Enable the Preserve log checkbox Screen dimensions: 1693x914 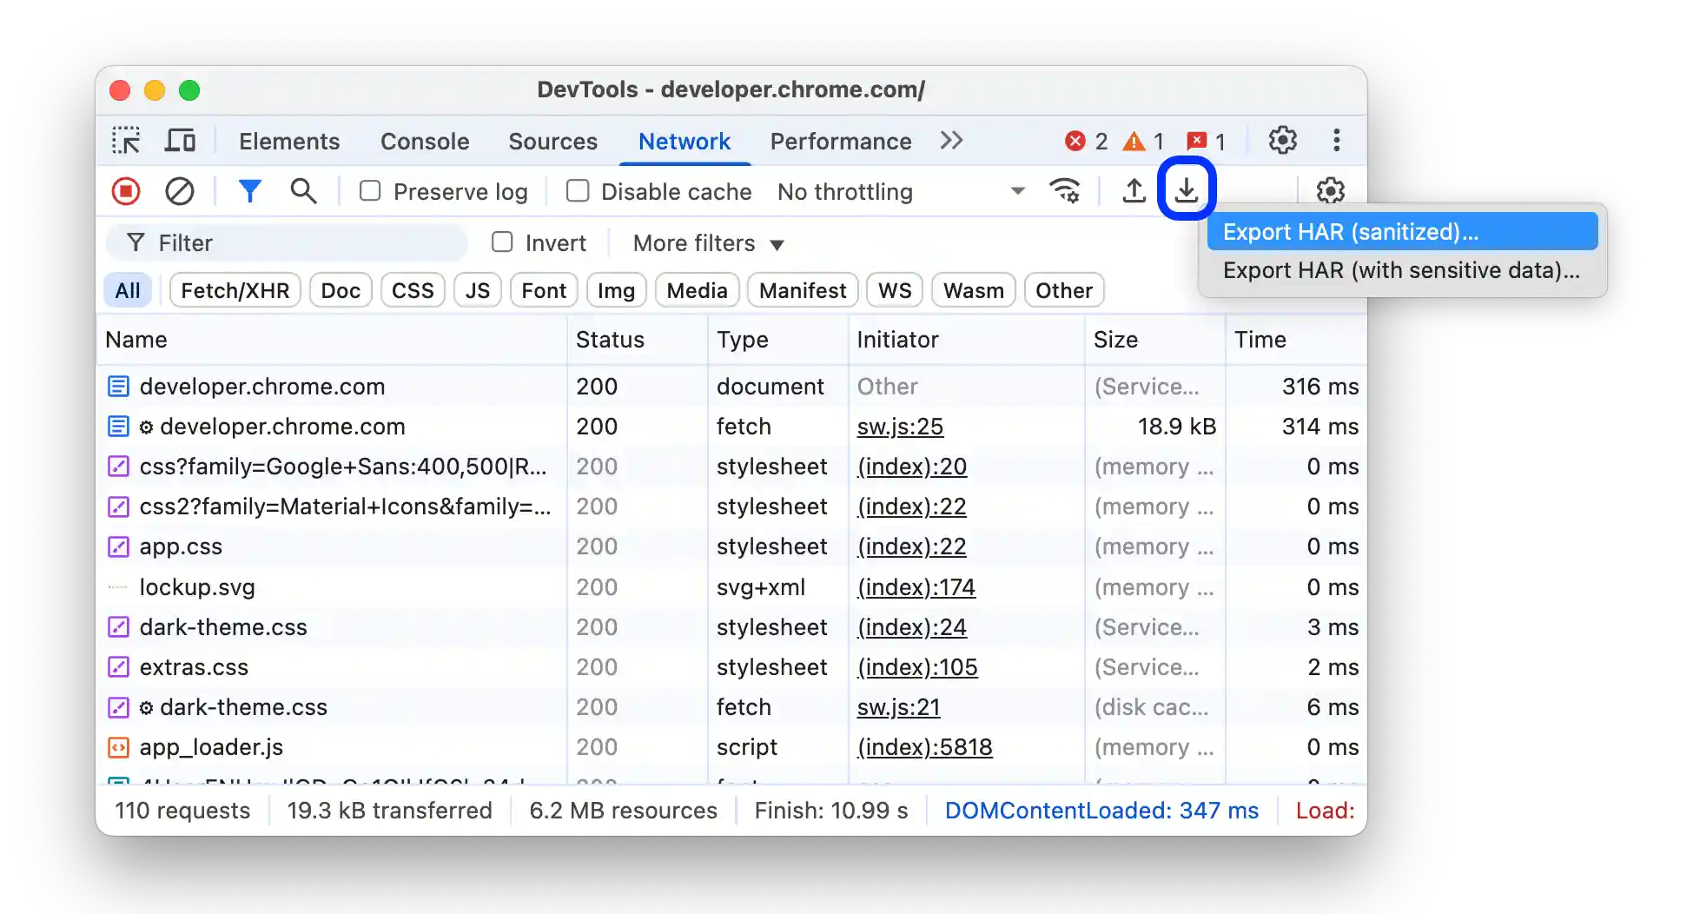371,190
